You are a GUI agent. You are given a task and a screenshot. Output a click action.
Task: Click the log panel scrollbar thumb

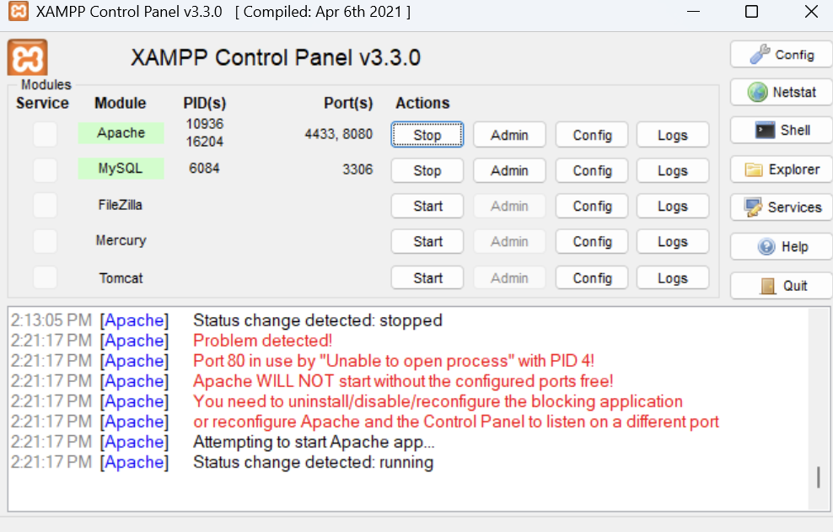click(818, 477)
